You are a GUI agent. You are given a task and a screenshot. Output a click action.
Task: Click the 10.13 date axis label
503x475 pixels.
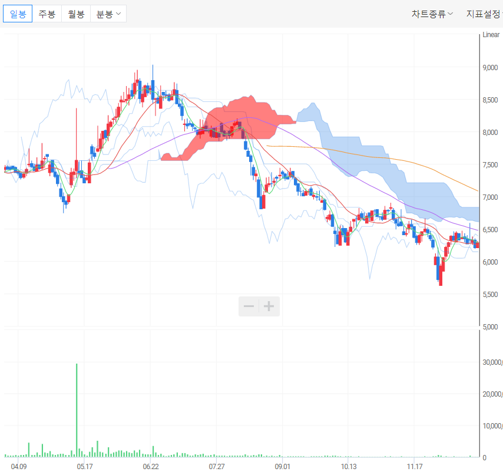[x=349, y=466]
